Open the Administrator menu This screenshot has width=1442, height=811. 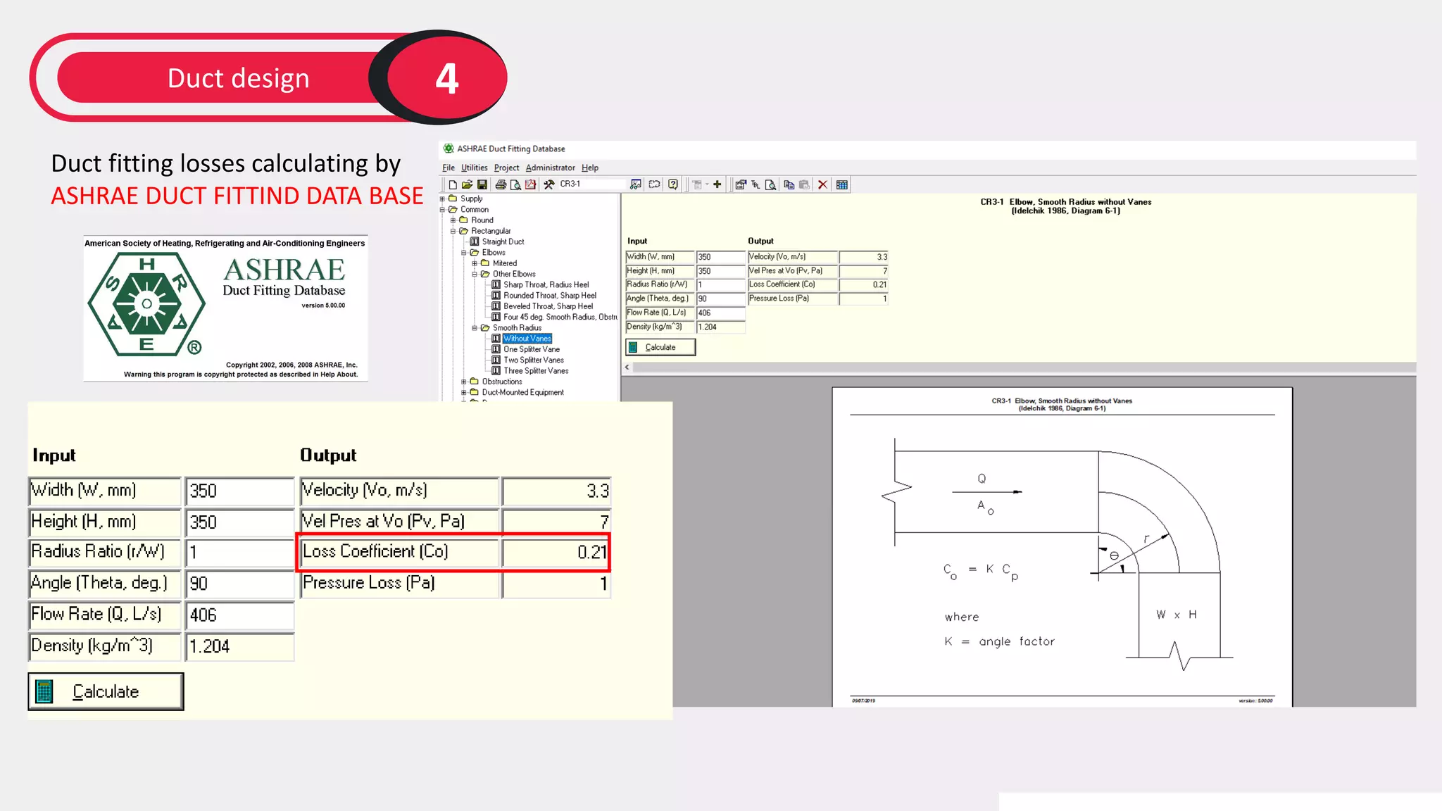pyautogui.click(x=550, y=168)
